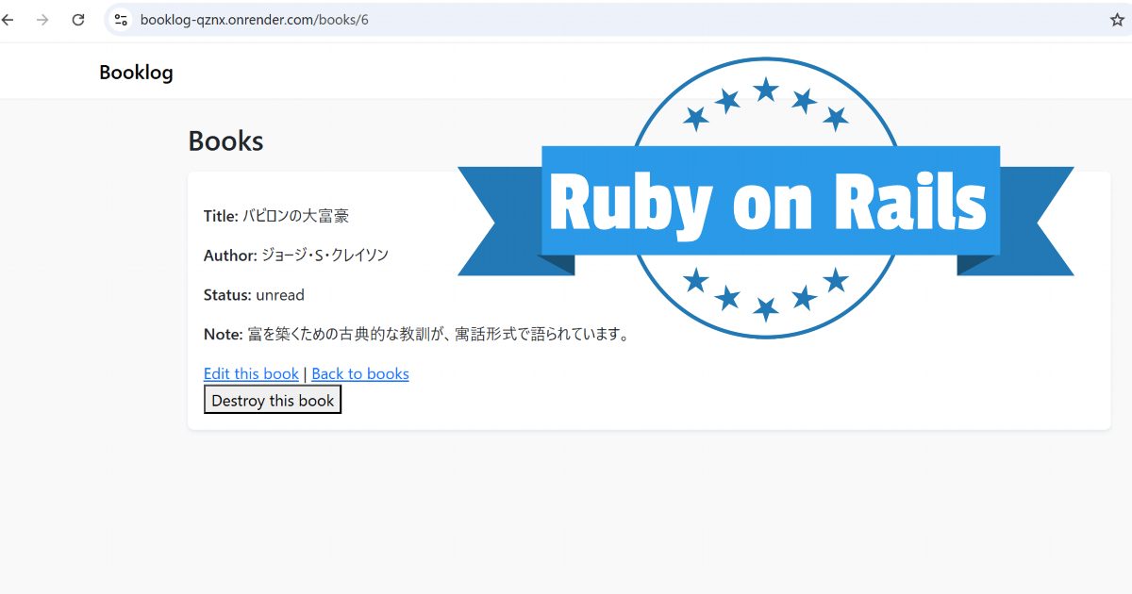This screenshot has width=1132, height=594.
Task: Click the top center star of the badge
Action: (766, 91)
